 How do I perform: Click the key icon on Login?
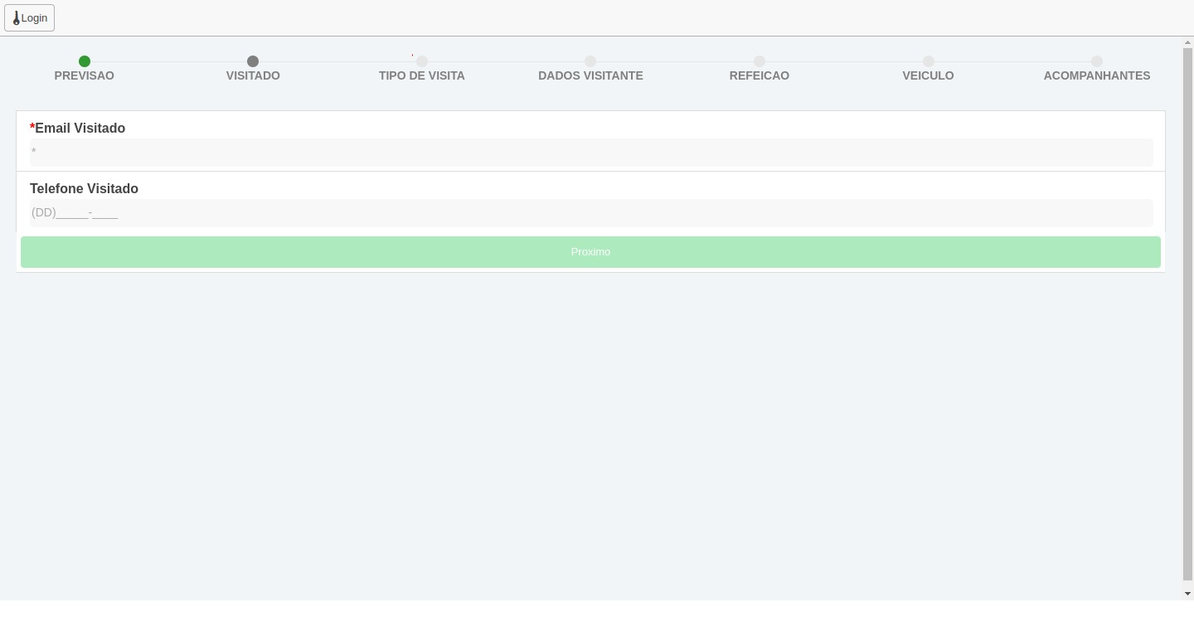click(16, 18)
